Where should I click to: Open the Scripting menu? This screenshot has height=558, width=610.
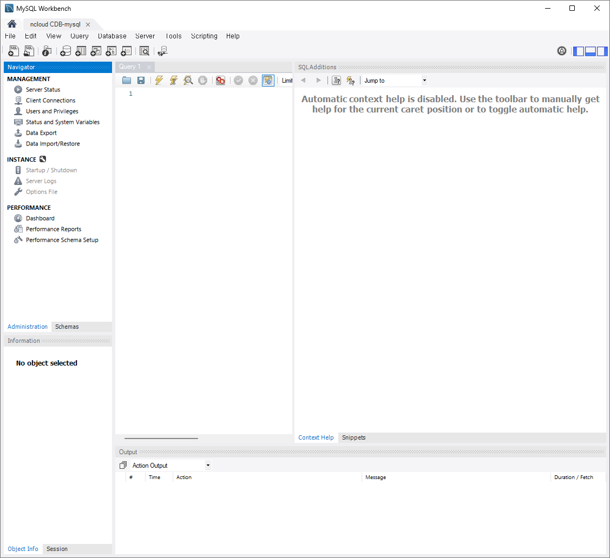[204, 36]
